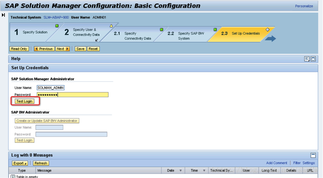Screen dimensions: 323x178
Task: Collapse substeps arrow under step 2
Action: coord(97,40)
